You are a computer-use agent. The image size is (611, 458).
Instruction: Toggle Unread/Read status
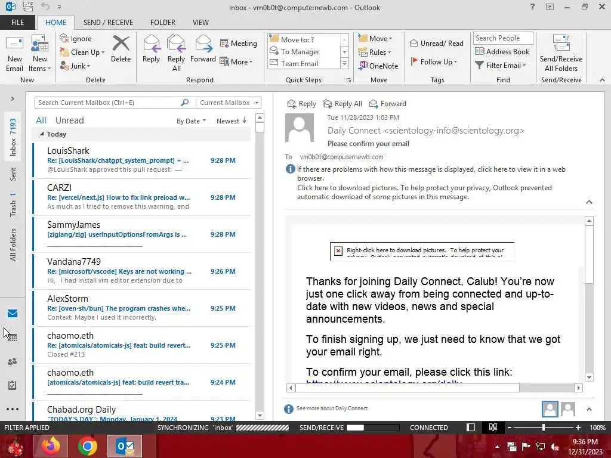pyautogui.click(x=436, y=43)
